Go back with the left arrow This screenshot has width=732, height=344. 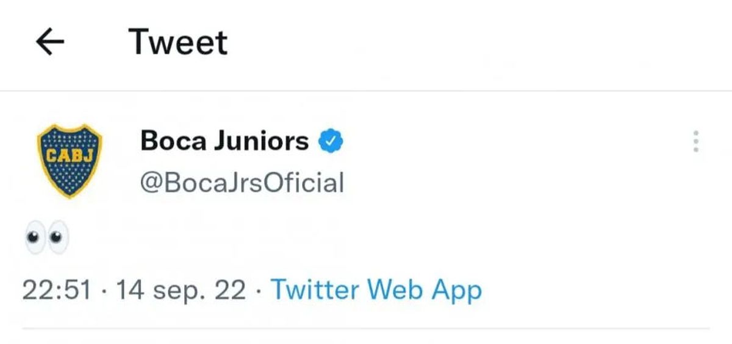[50, 43]
